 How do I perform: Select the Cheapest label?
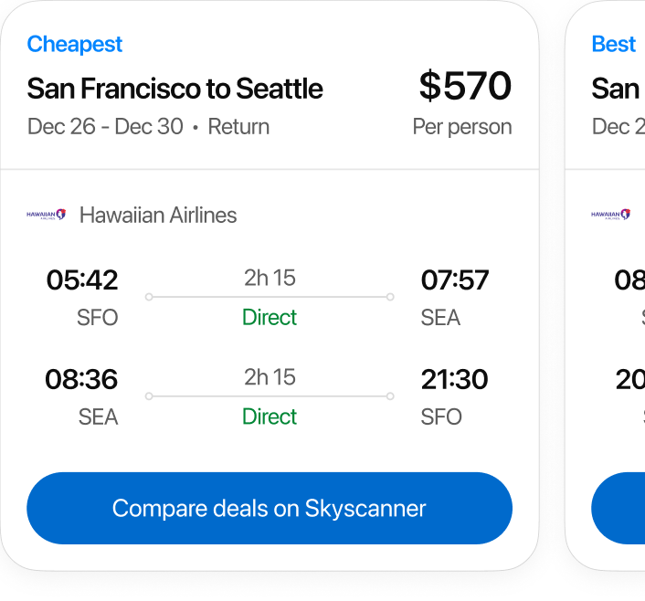75,44
